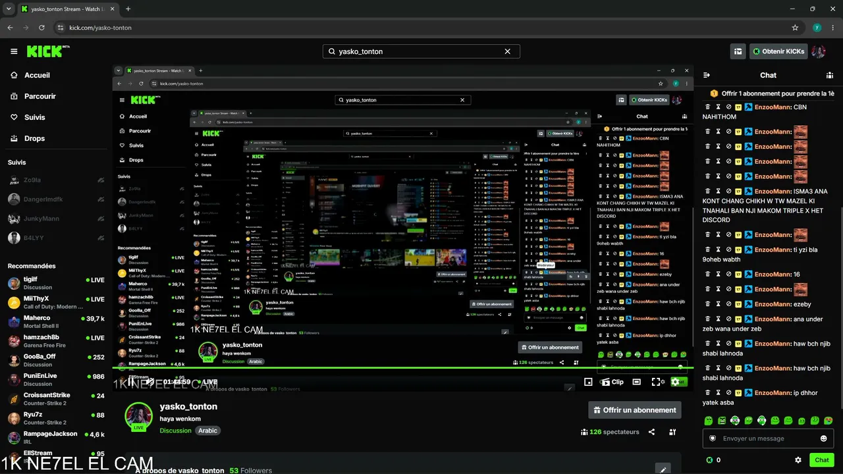Open followed channel Dangerlmdfk

click(x=55, y=199)
